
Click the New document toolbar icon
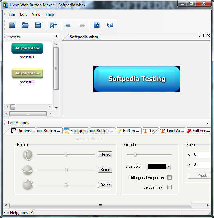[x=12, y=25]
